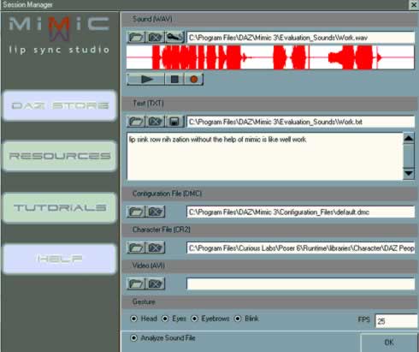
Task: Play the loaded sound
Action: (146, 79)
